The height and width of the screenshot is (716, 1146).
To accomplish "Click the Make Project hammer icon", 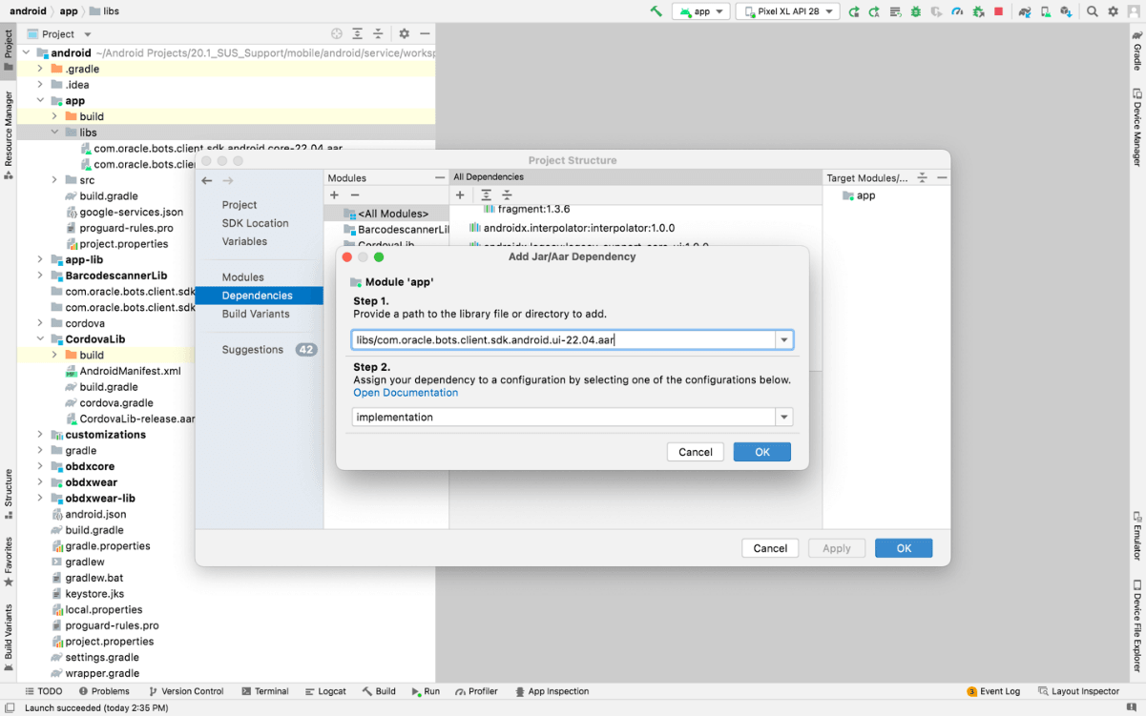I will [x=656, y=11].
